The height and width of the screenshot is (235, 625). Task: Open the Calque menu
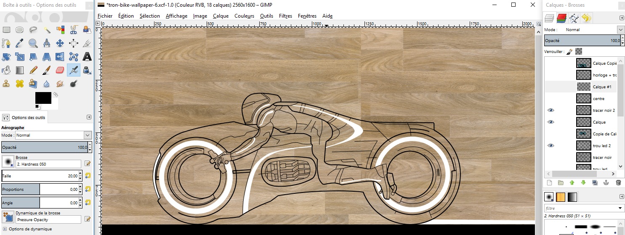221,16
